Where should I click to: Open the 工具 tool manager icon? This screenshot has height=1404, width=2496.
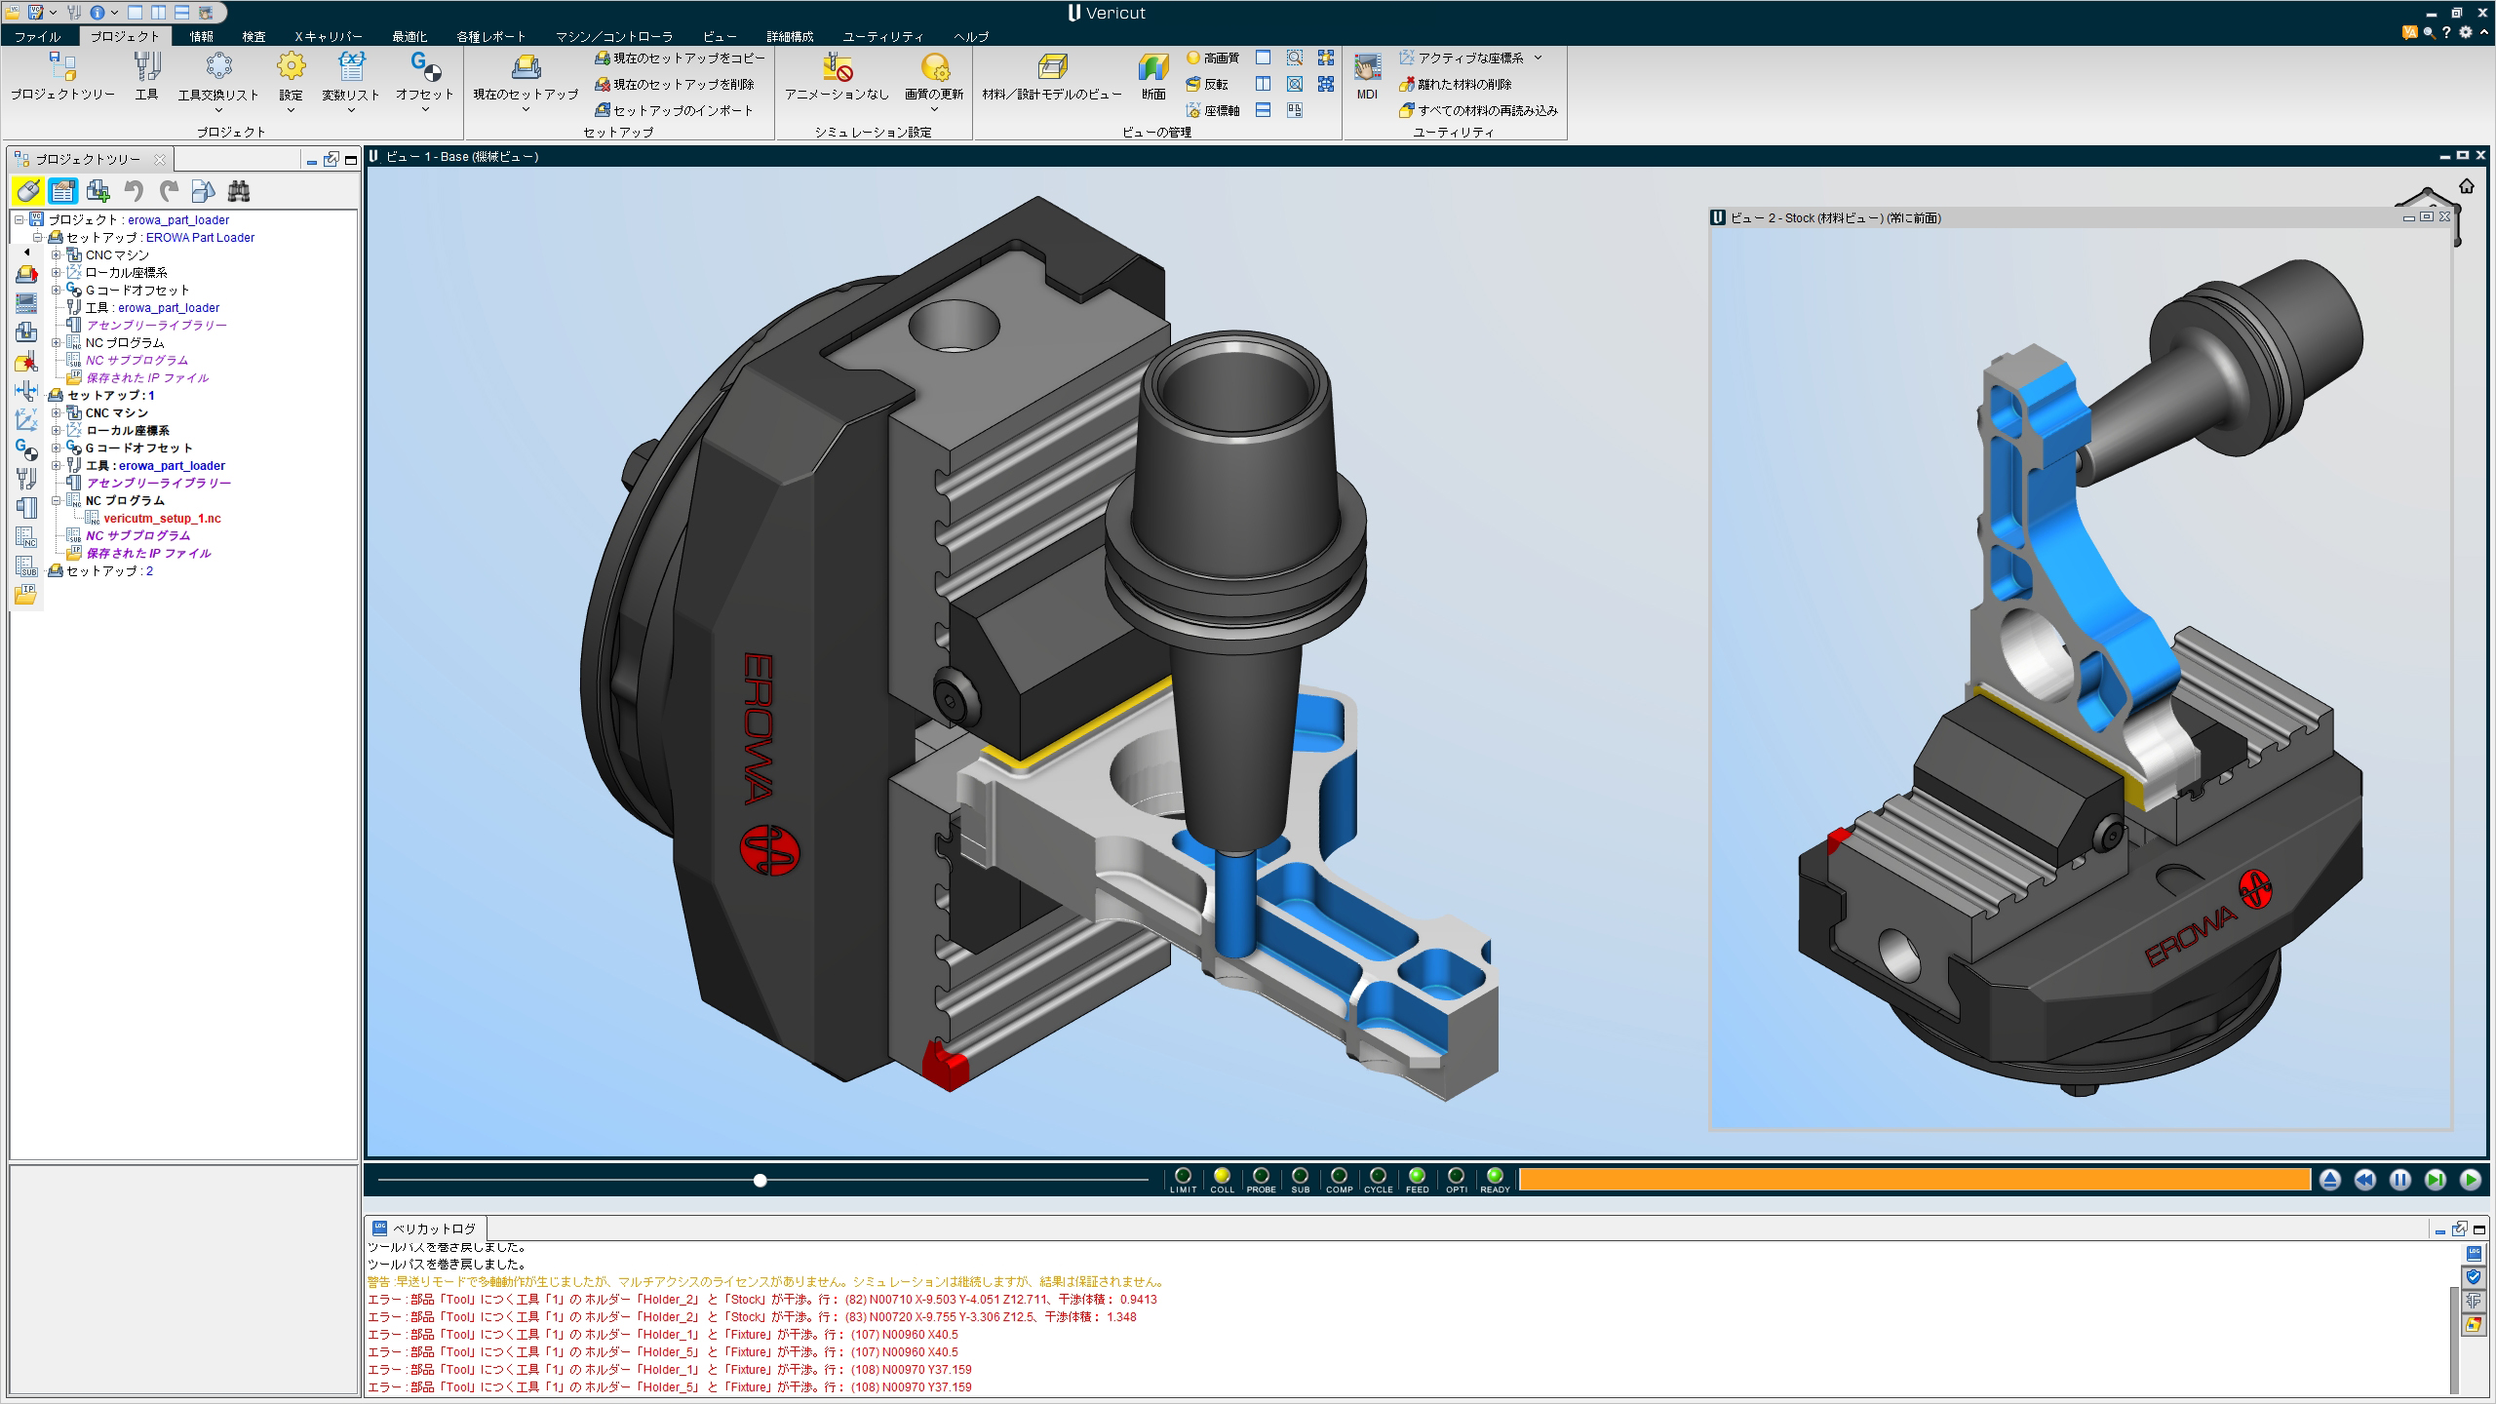(x=146, y=66)
